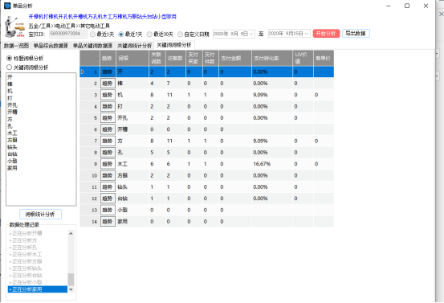The image size is (444, 303).
Task: Click the red 开始分析 button
Action: pos(326,34)
